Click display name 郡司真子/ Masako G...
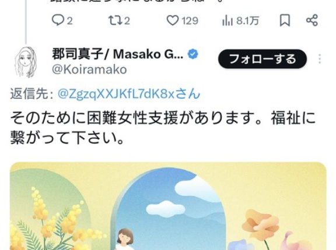Viewport: 336px width, 250px height. click(118, 54)
